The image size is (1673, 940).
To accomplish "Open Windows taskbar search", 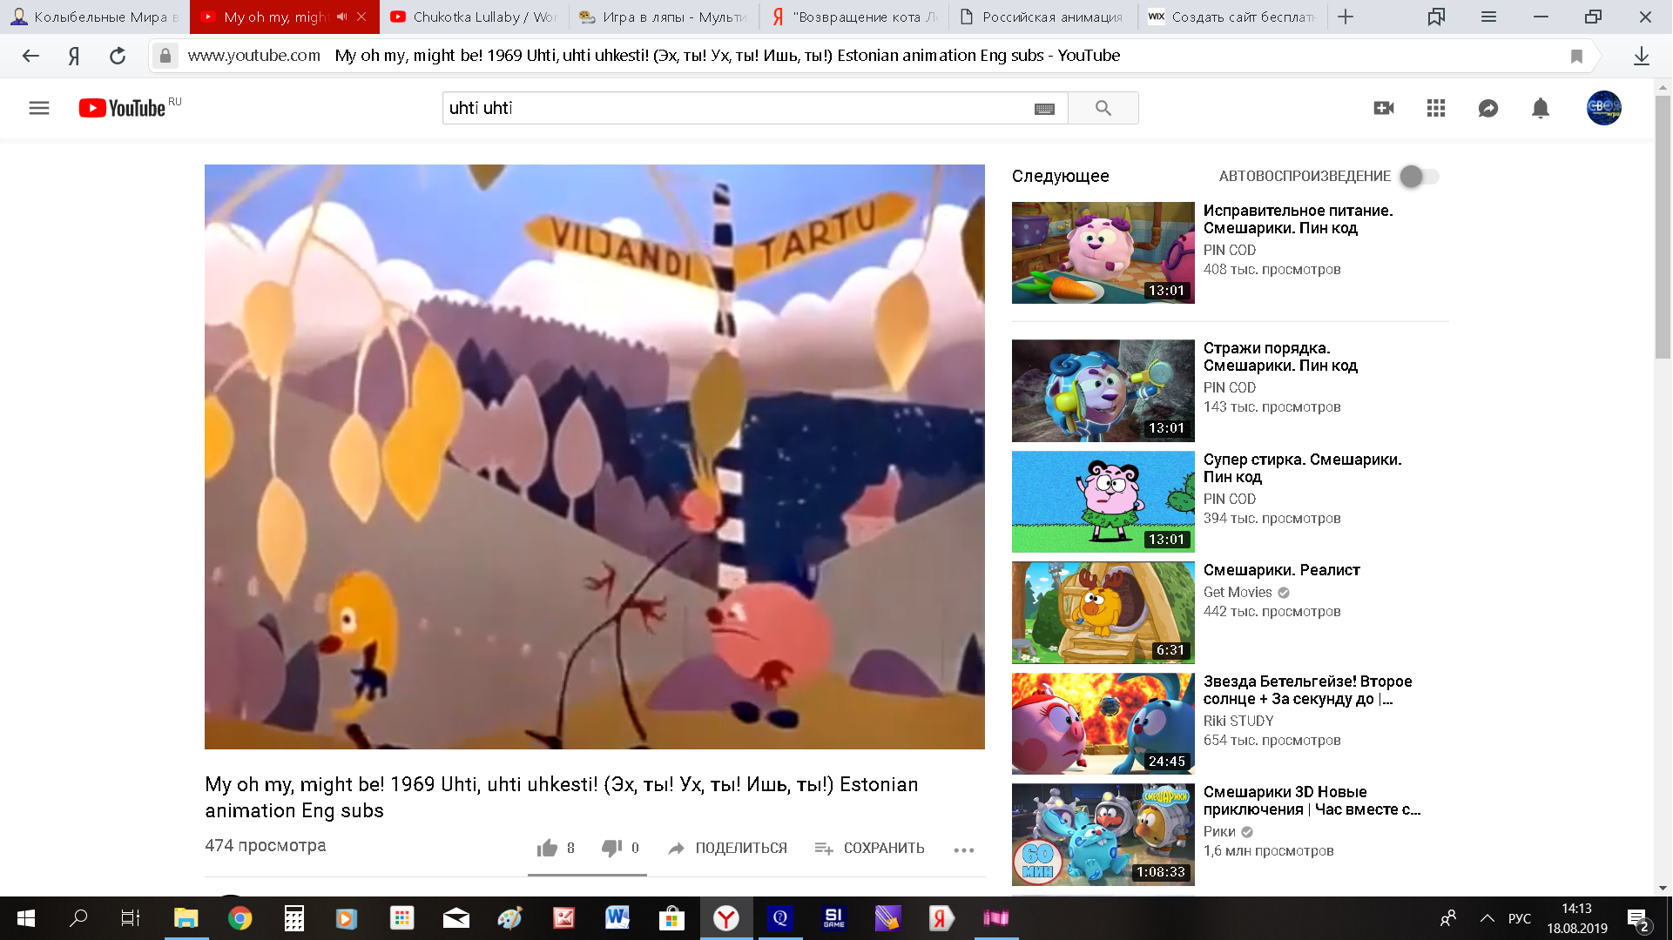I will [78, 918].
